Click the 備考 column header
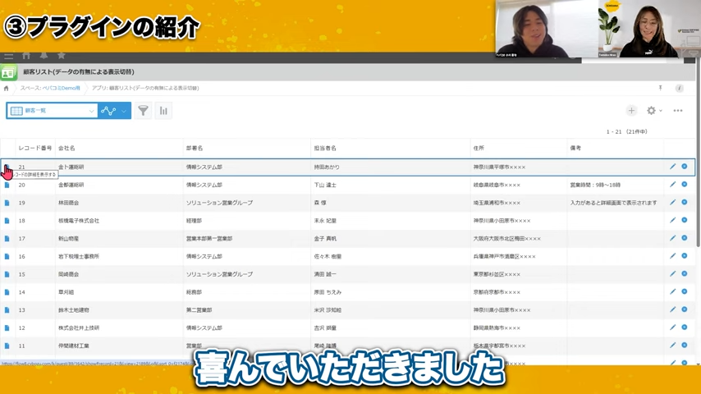 (x=575, y=148)
